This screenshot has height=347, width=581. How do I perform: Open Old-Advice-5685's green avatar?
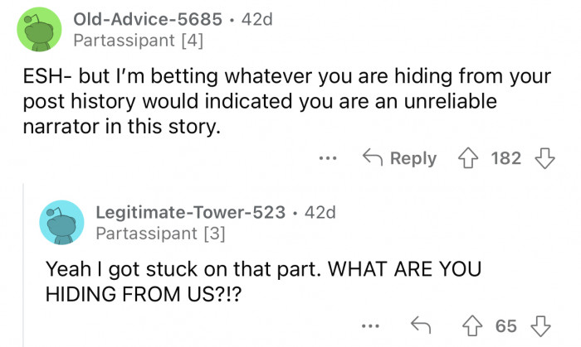(39, 29)
